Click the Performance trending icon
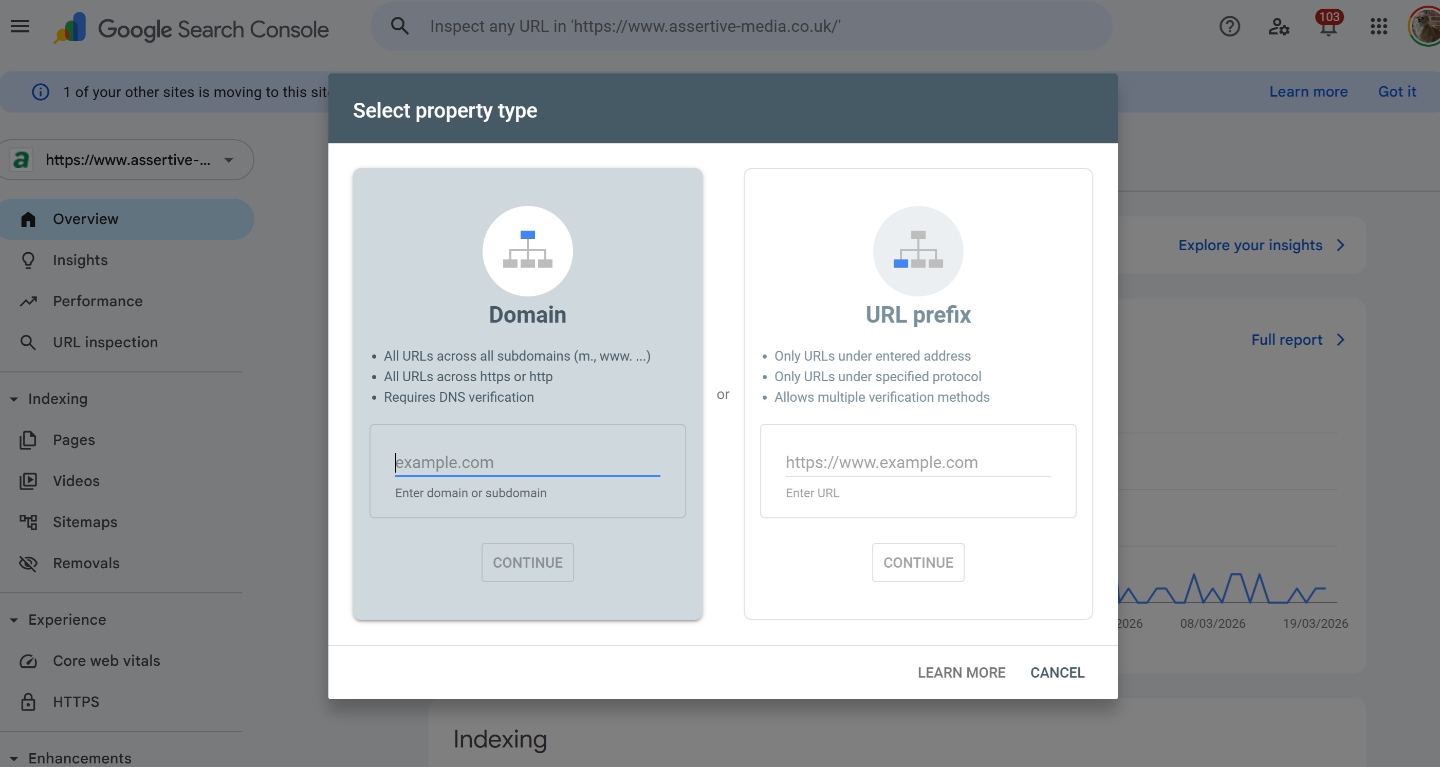 [28, 301]
